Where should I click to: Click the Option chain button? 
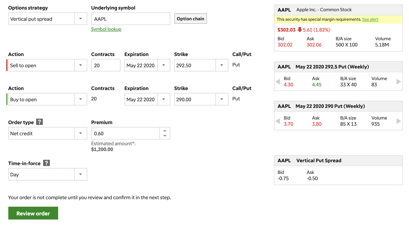(190, 19)
